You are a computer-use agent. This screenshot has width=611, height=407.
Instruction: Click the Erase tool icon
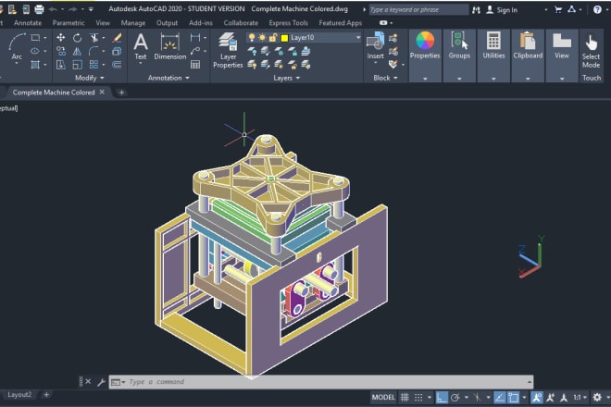(117, 38)
